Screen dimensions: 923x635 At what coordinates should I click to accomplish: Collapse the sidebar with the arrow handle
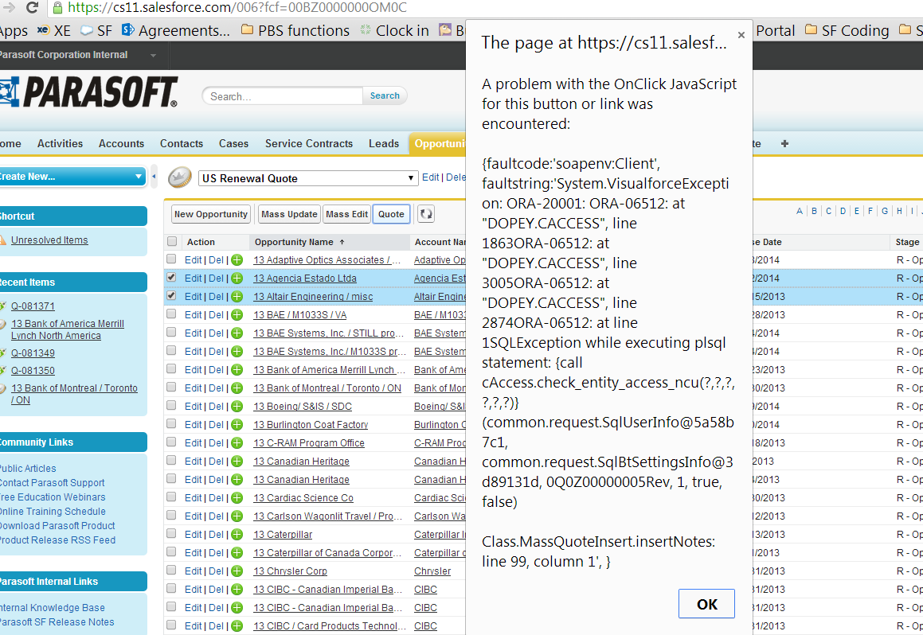pos(154,177)
